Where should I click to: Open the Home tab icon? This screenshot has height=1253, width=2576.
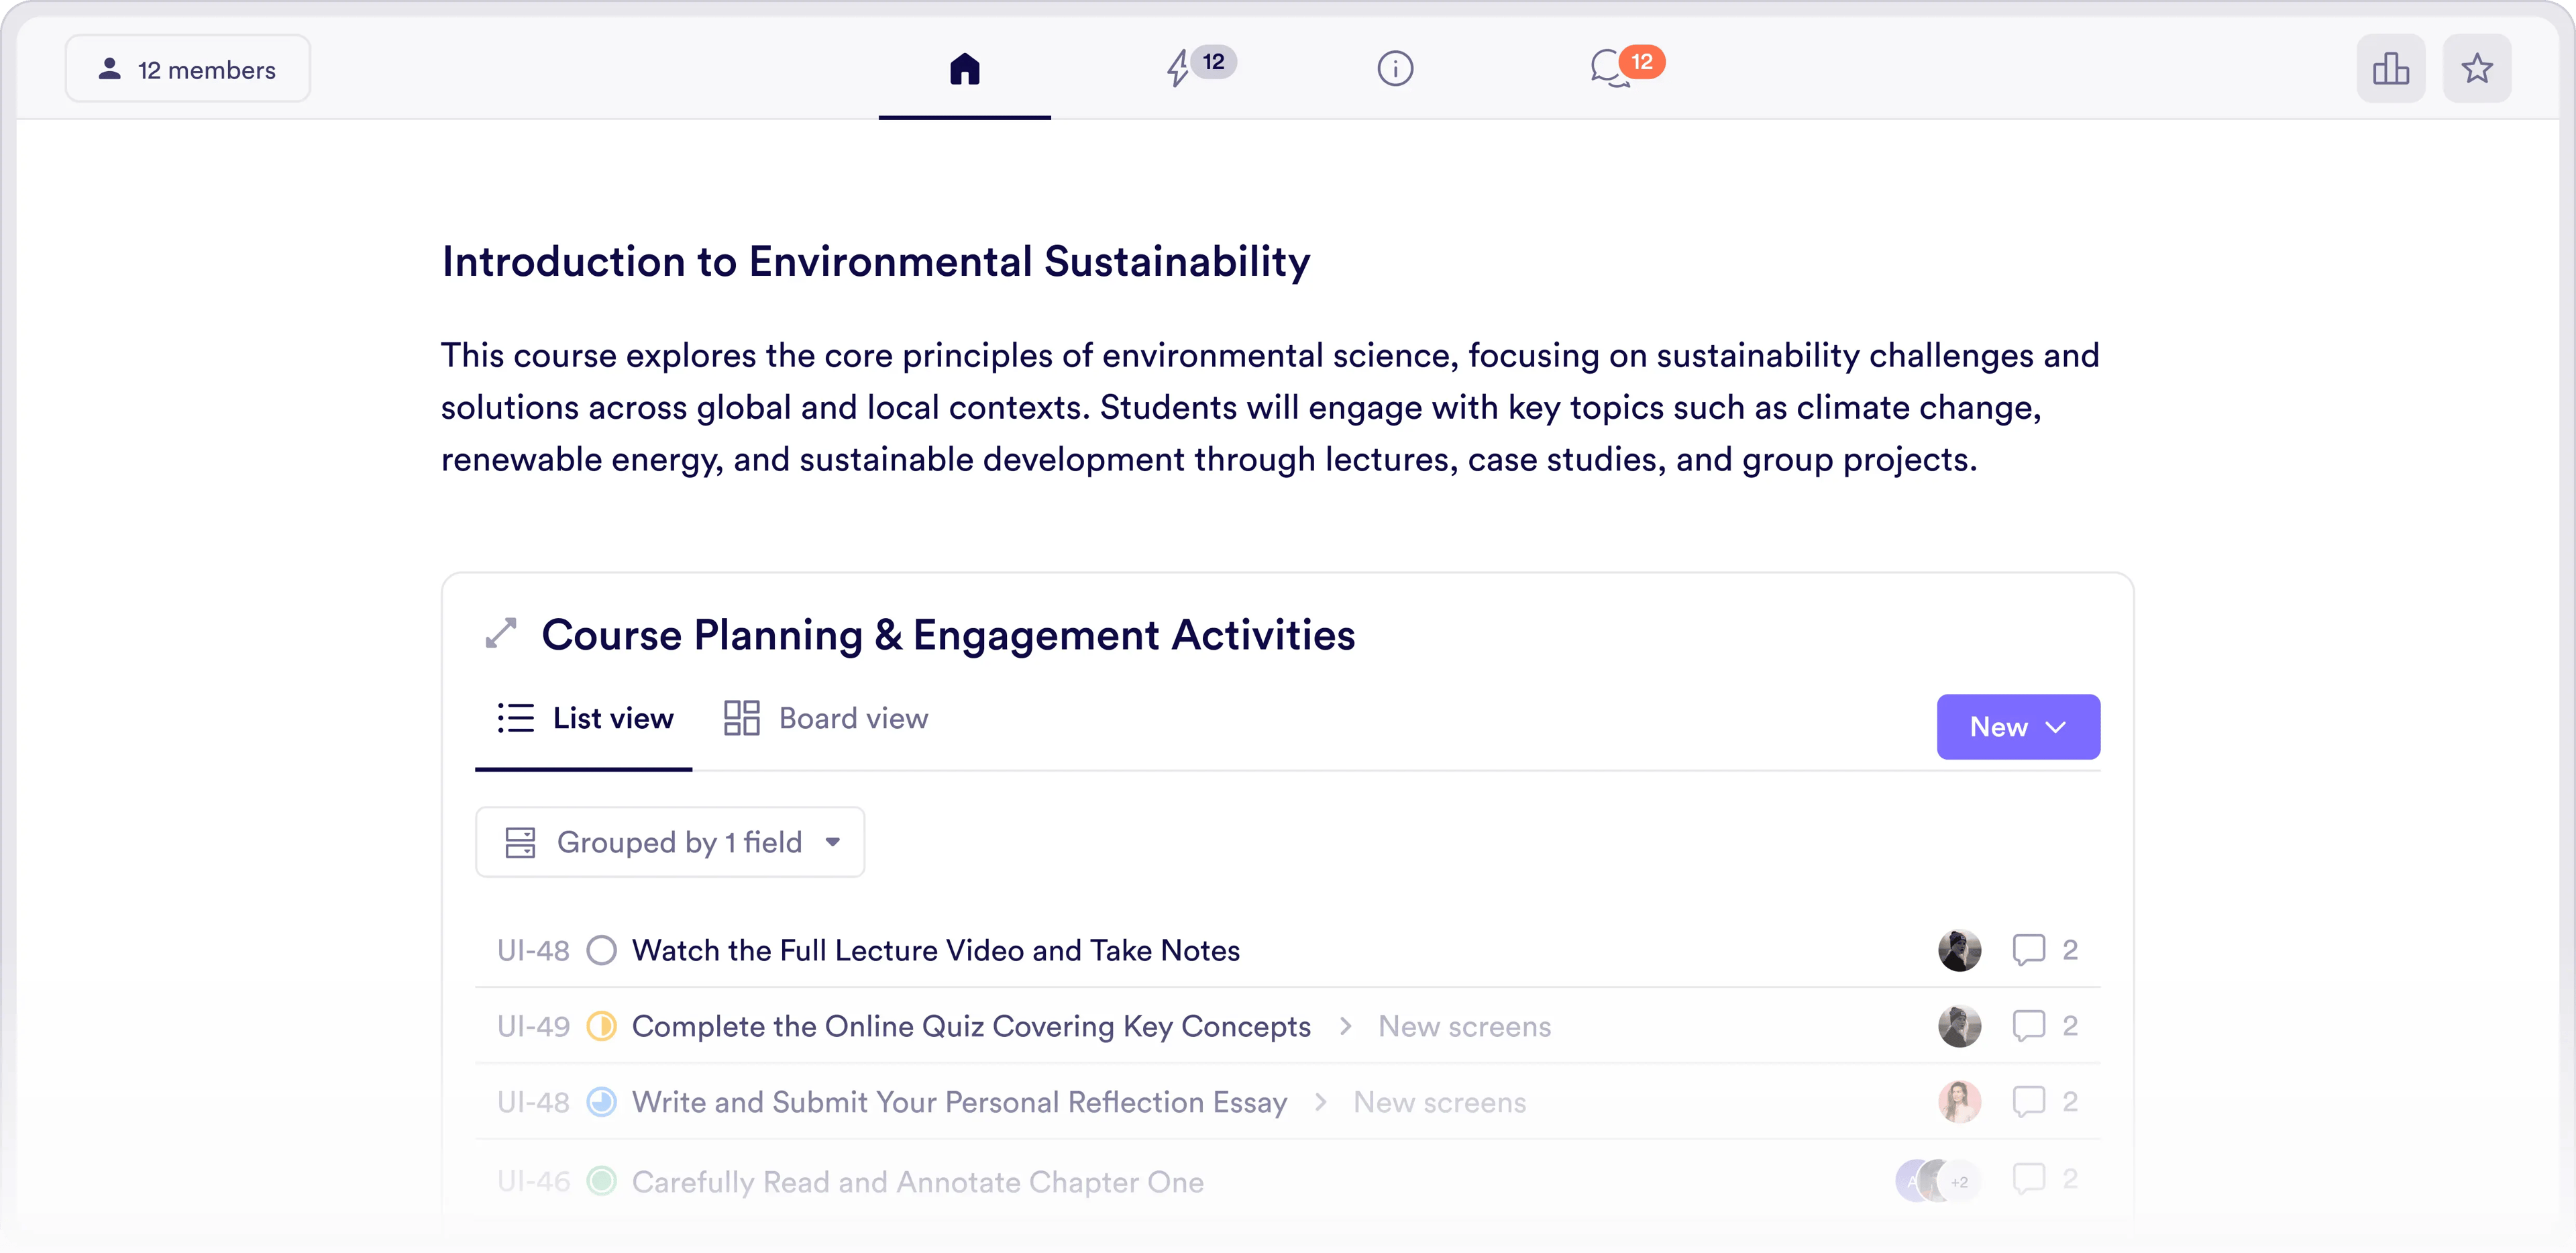(963, 68)
